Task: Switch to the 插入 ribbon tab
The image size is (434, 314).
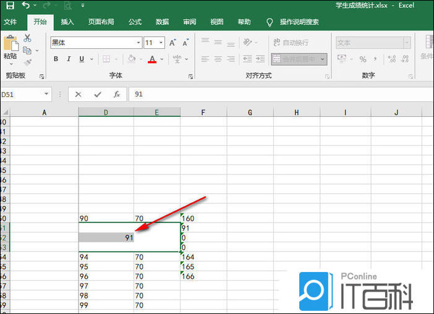Action: coord(67,22)
